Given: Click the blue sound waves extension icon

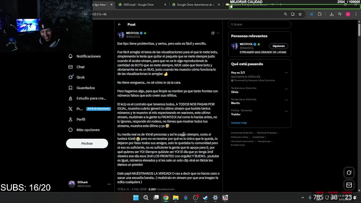Looking at the screenshot, I should (x=311, y=14).
